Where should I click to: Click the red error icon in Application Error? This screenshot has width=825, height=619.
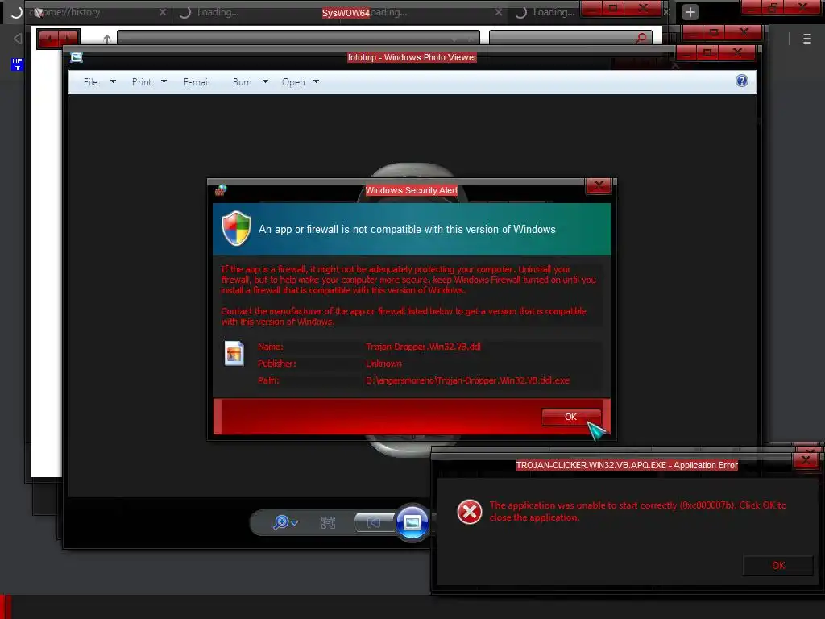[x=470, y=512]
